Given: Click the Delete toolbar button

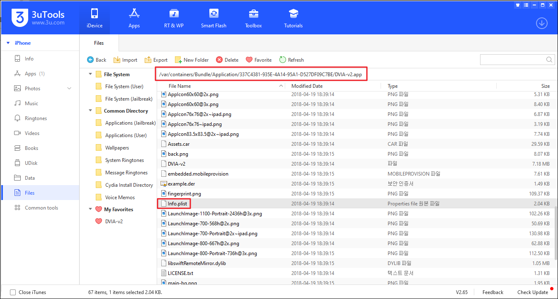Looking at the screenshot, I should [227, 60].
